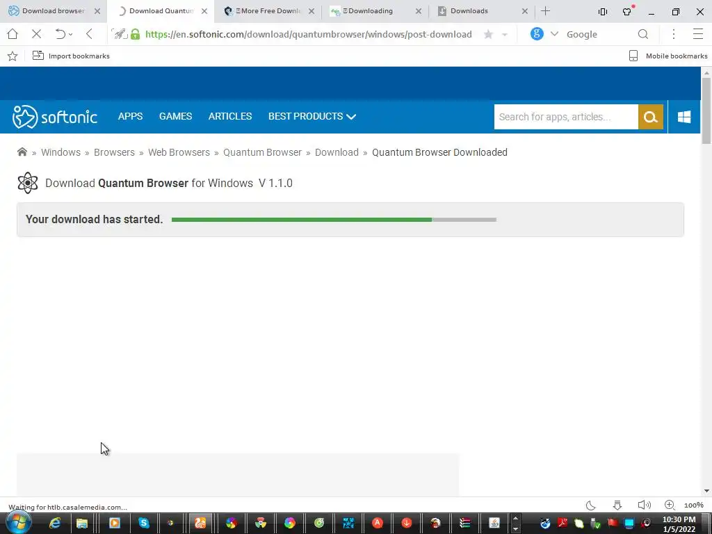This screenshot has height=534, width=712.
Task: Show site security padlock info
Action: tap(136, 34)
